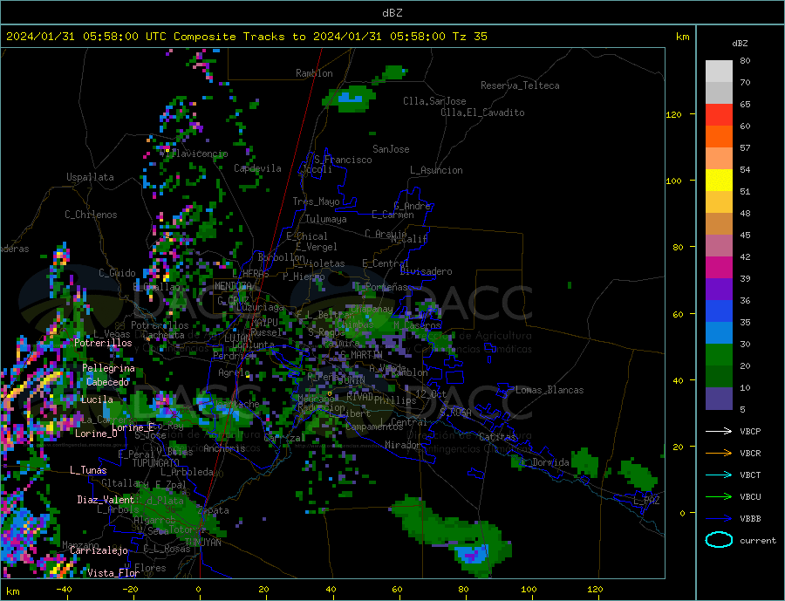Pick the slate purple swatch between 10 and 5
This screenshot has height=601, width=785.
pos(719,399)
